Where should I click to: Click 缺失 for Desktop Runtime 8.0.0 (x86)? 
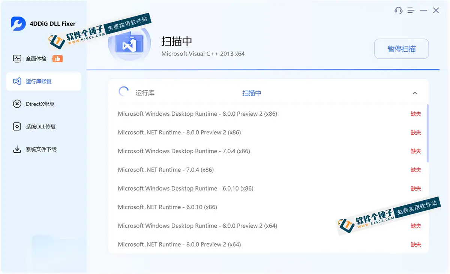(x=416, y=114)
